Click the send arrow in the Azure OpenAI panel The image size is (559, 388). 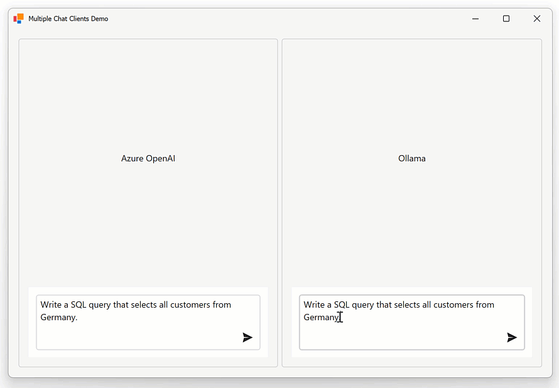[x=247, y=337]
